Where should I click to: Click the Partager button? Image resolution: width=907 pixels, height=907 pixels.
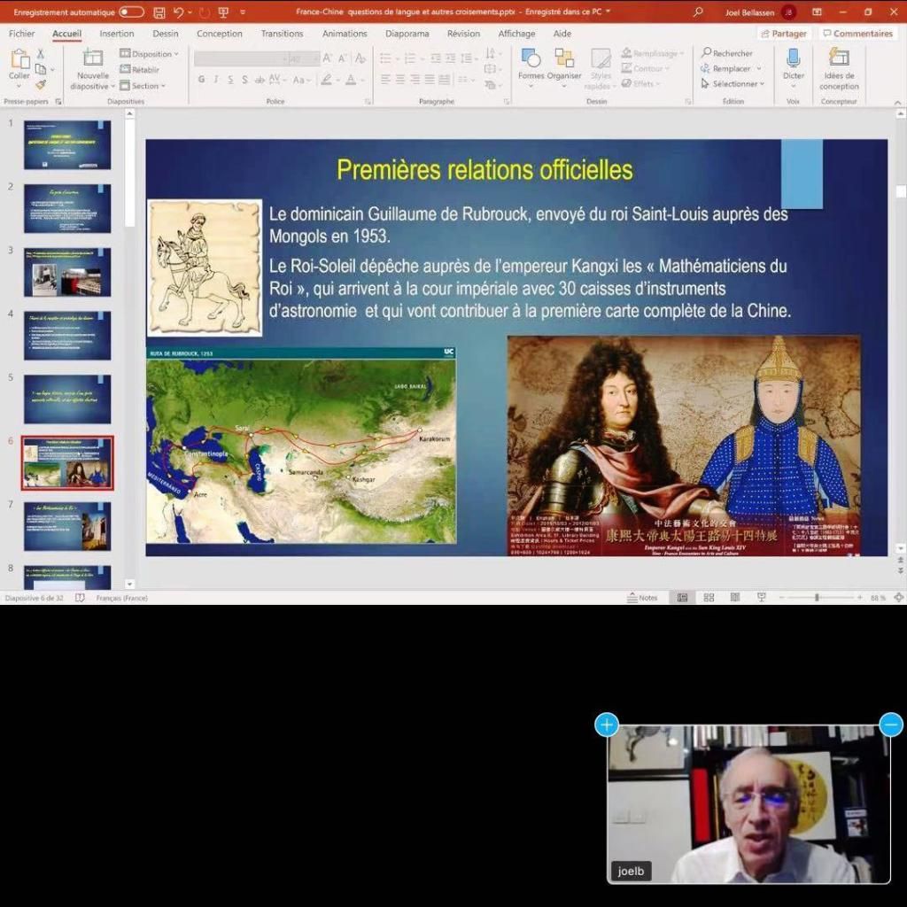[x=784, y=34]
